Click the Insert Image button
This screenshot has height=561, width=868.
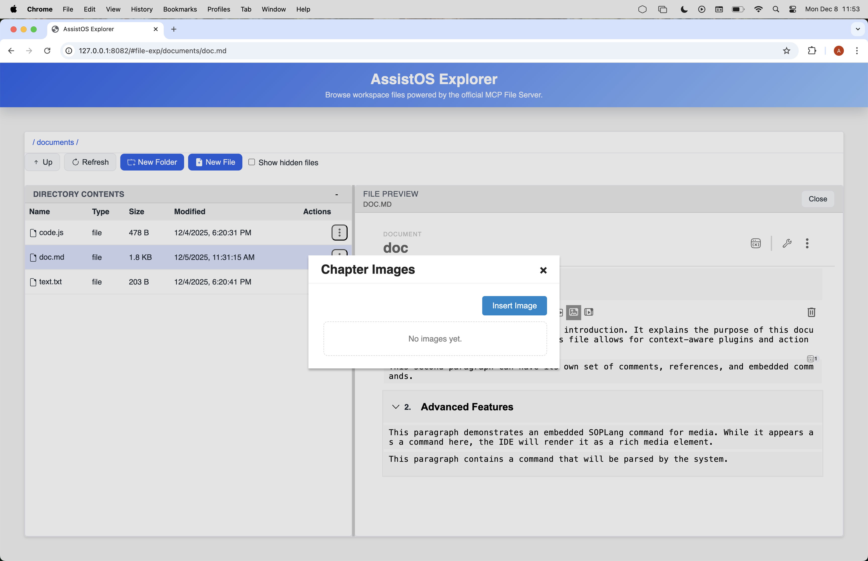[514, 306]
